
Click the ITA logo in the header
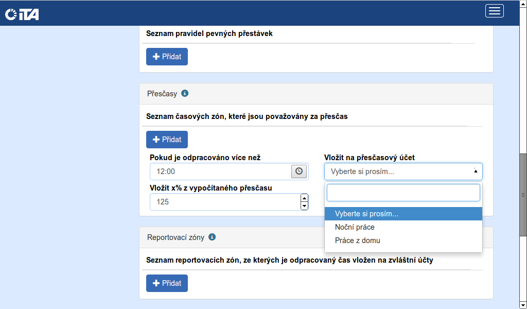coord(22,14)
